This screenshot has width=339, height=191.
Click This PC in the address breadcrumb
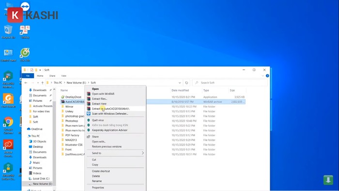(58, 82)
